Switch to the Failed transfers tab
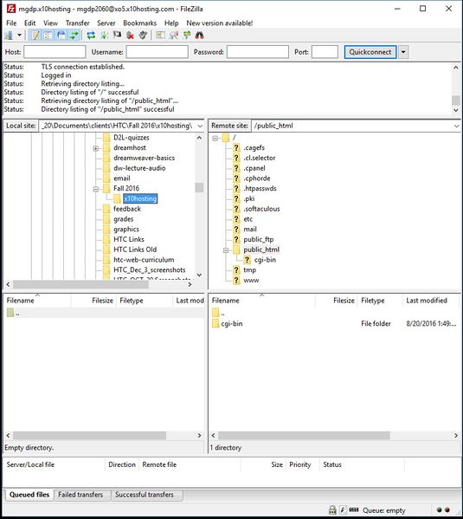Screen dimensions: 463x519 click(x=80, y=495)
